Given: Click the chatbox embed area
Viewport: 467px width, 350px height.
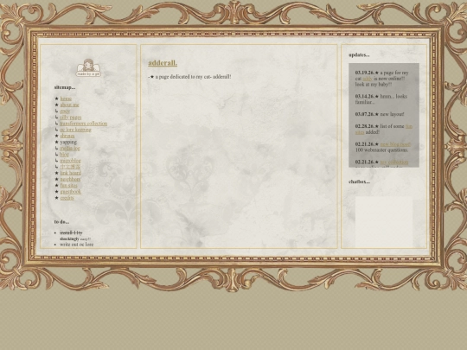Looking at the screenshot, I should point(384,222).
